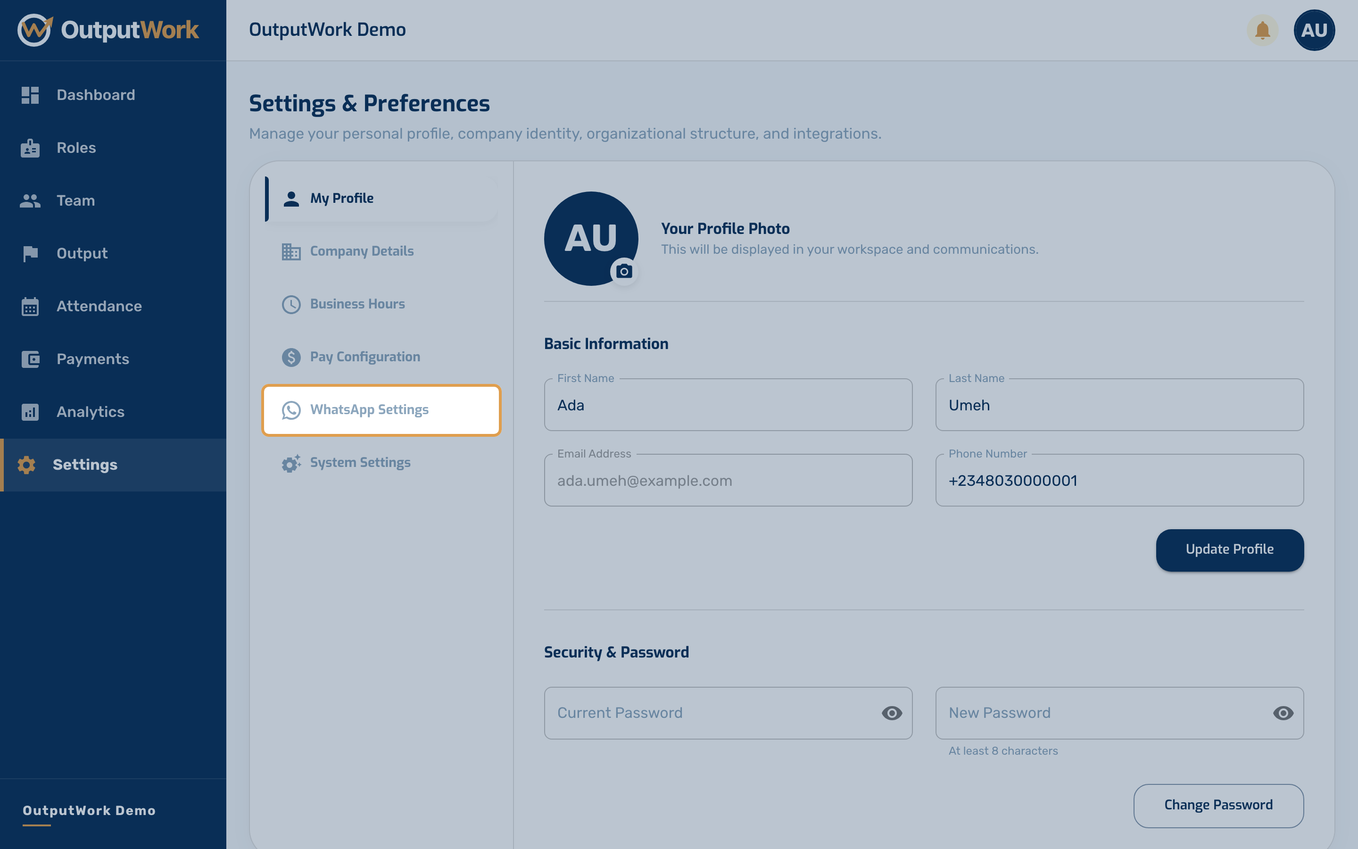Viewport: 1358px width, 849px height.
Task: Open the AU user avatar menu
Action: coord(1314,30)
